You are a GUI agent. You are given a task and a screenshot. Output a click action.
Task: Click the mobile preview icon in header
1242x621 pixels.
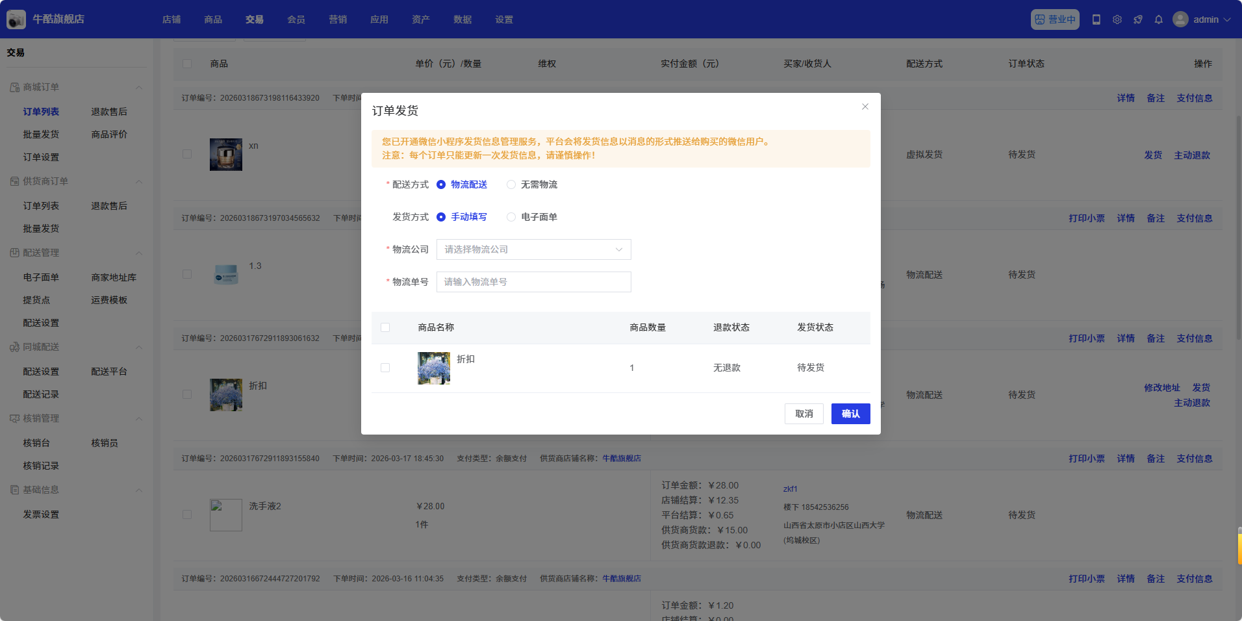[x=1096, y=19]
